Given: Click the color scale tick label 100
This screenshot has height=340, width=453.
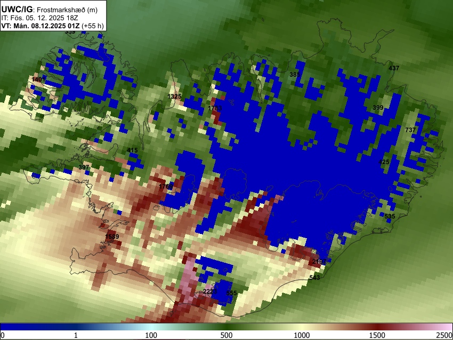Looking at the screenshot, I should pyautogui.click(x=151, y=335).
